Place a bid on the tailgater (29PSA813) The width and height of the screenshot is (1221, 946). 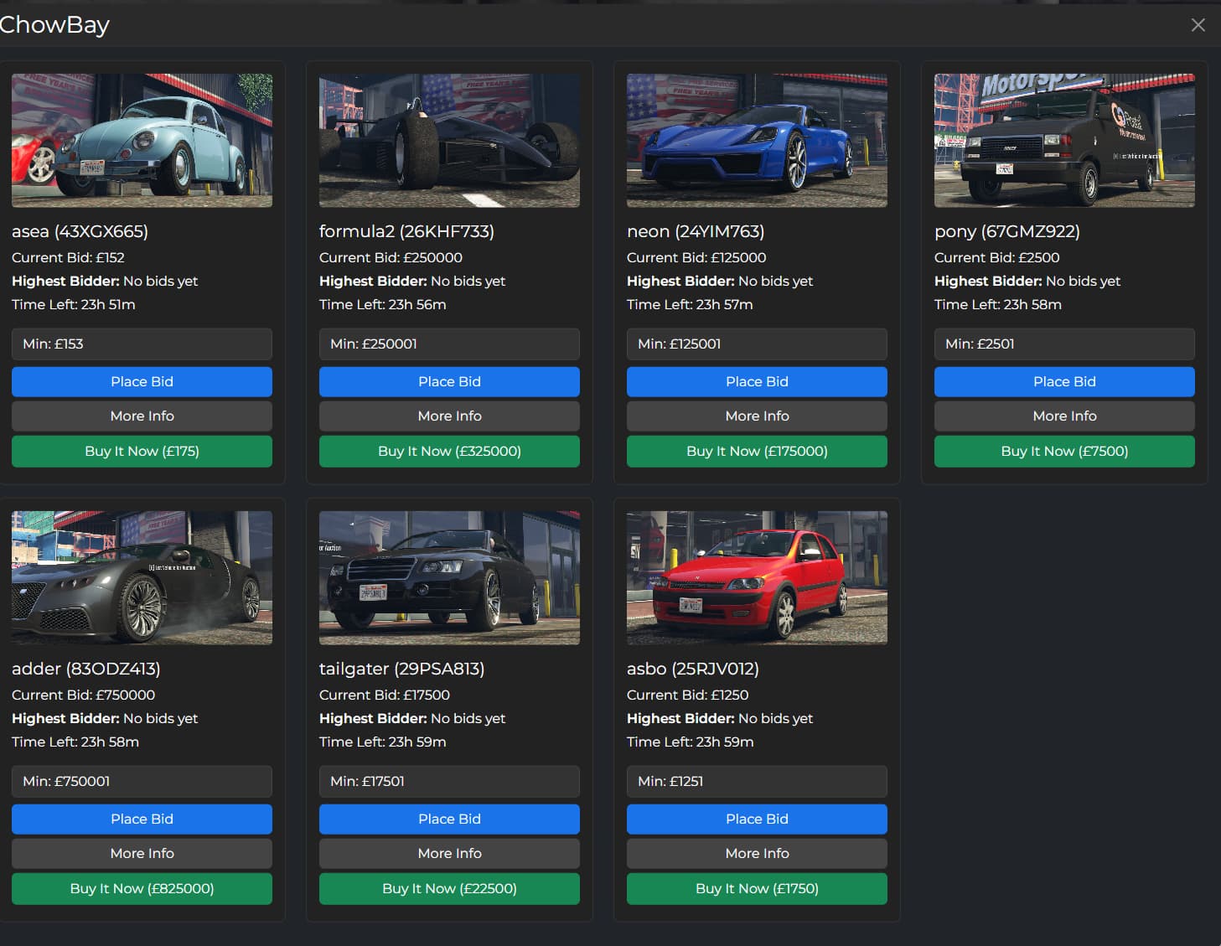449,819
